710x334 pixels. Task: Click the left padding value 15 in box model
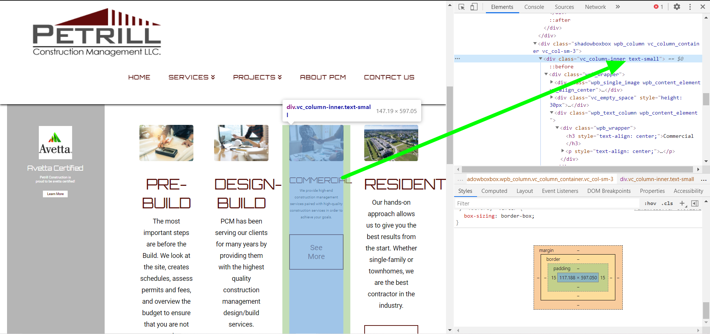tap(554, 278)
